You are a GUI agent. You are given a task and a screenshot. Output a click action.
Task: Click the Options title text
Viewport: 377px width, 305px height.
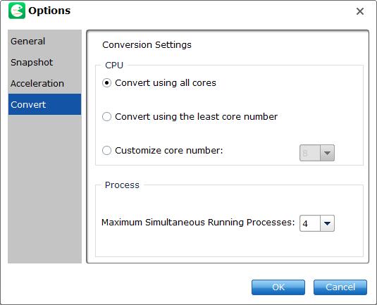[49, 11]
